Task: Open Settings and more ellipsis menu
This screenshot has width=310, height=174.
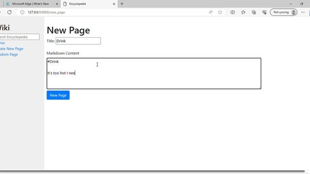Action: click(x=303, y=12)
